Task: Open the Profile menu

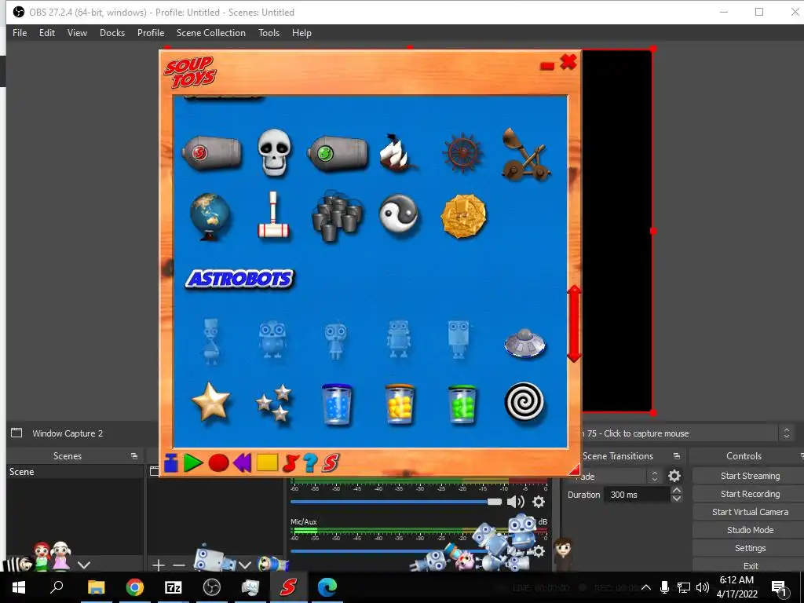Action: (x=151, y=33)
